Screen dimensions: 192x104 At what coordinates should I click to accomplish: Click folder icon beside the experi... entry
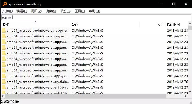(x=4, y=36)
